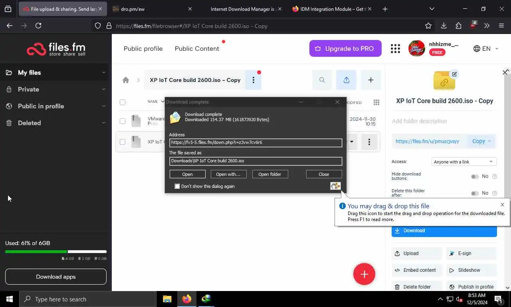511x307 pixels.
Task: Open the EN language dropdown
Action: point(486,48)
